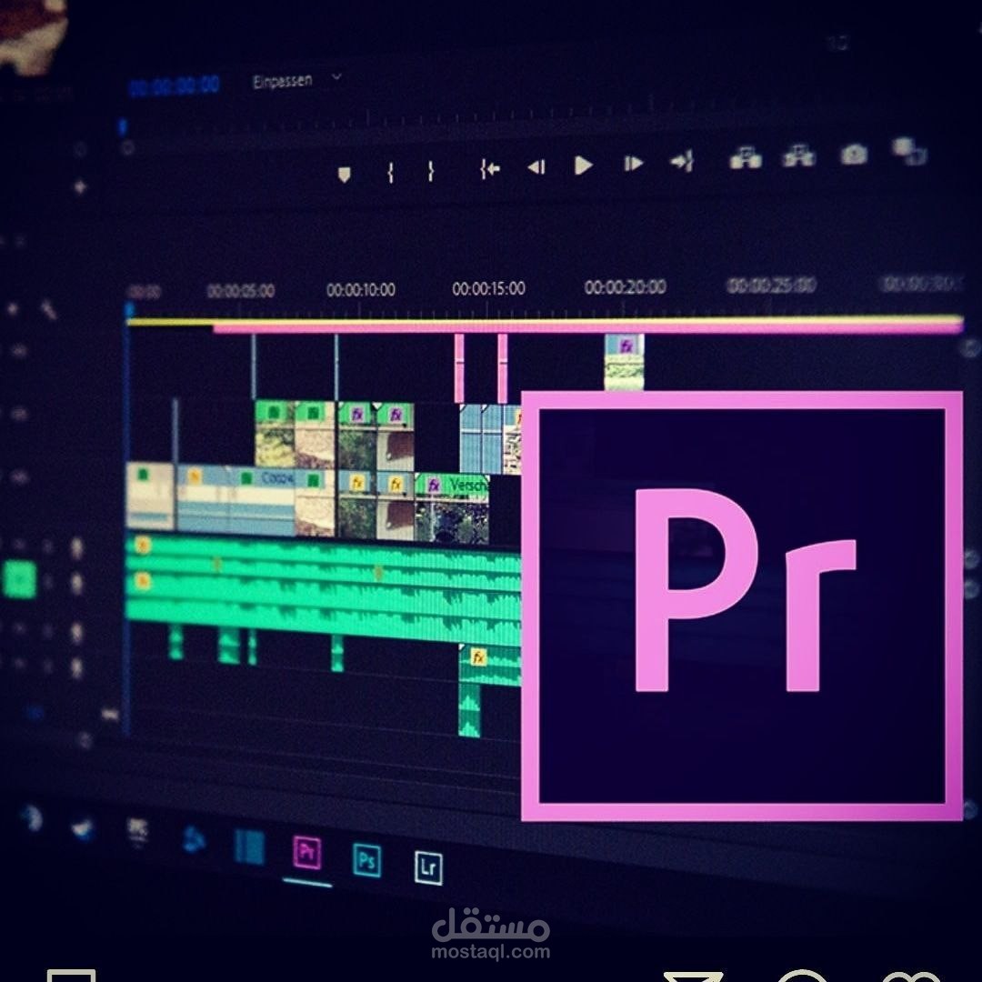
Task: Open Lightroom from the taskbar
Action: click(x=428, y=867)
